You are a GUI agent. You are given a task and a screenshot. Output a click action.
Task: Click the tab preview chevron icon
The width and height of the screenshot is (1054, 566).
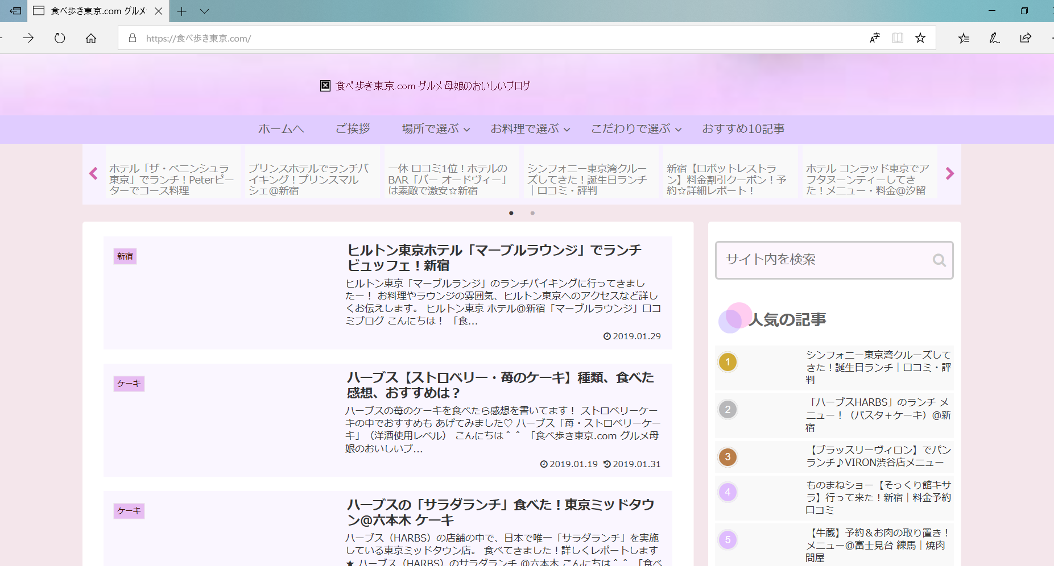pyautogui.click(x=205, y=11)
